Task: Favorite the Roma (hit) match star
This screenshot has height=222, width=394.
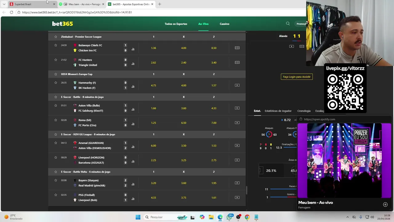Action: [x=56, y=120]
